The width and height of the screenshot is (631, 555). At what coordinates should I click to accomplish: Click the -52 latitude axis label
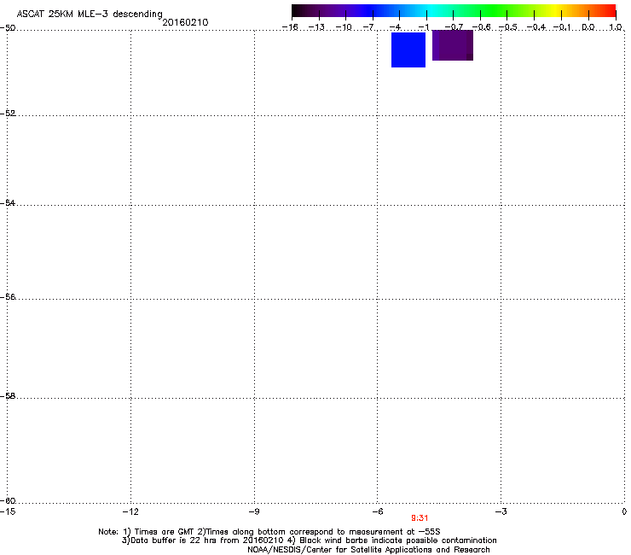pos(8,114)
